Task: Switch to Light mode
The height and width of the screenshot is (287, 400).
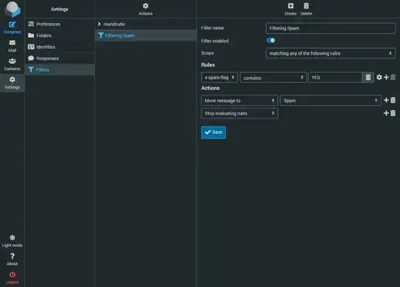Action: click(12, 241)
